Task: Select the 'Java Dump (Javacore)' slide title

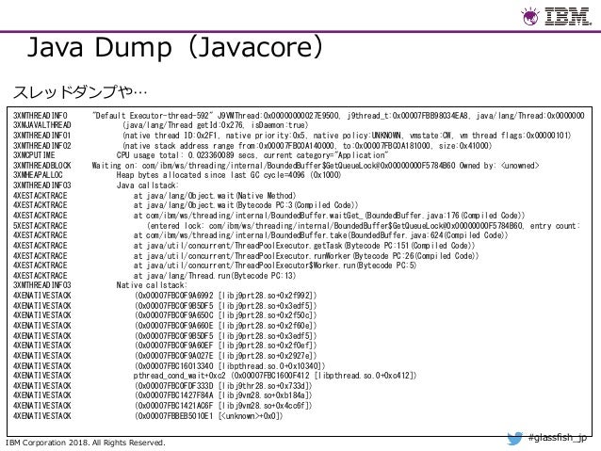Action: 175,47
